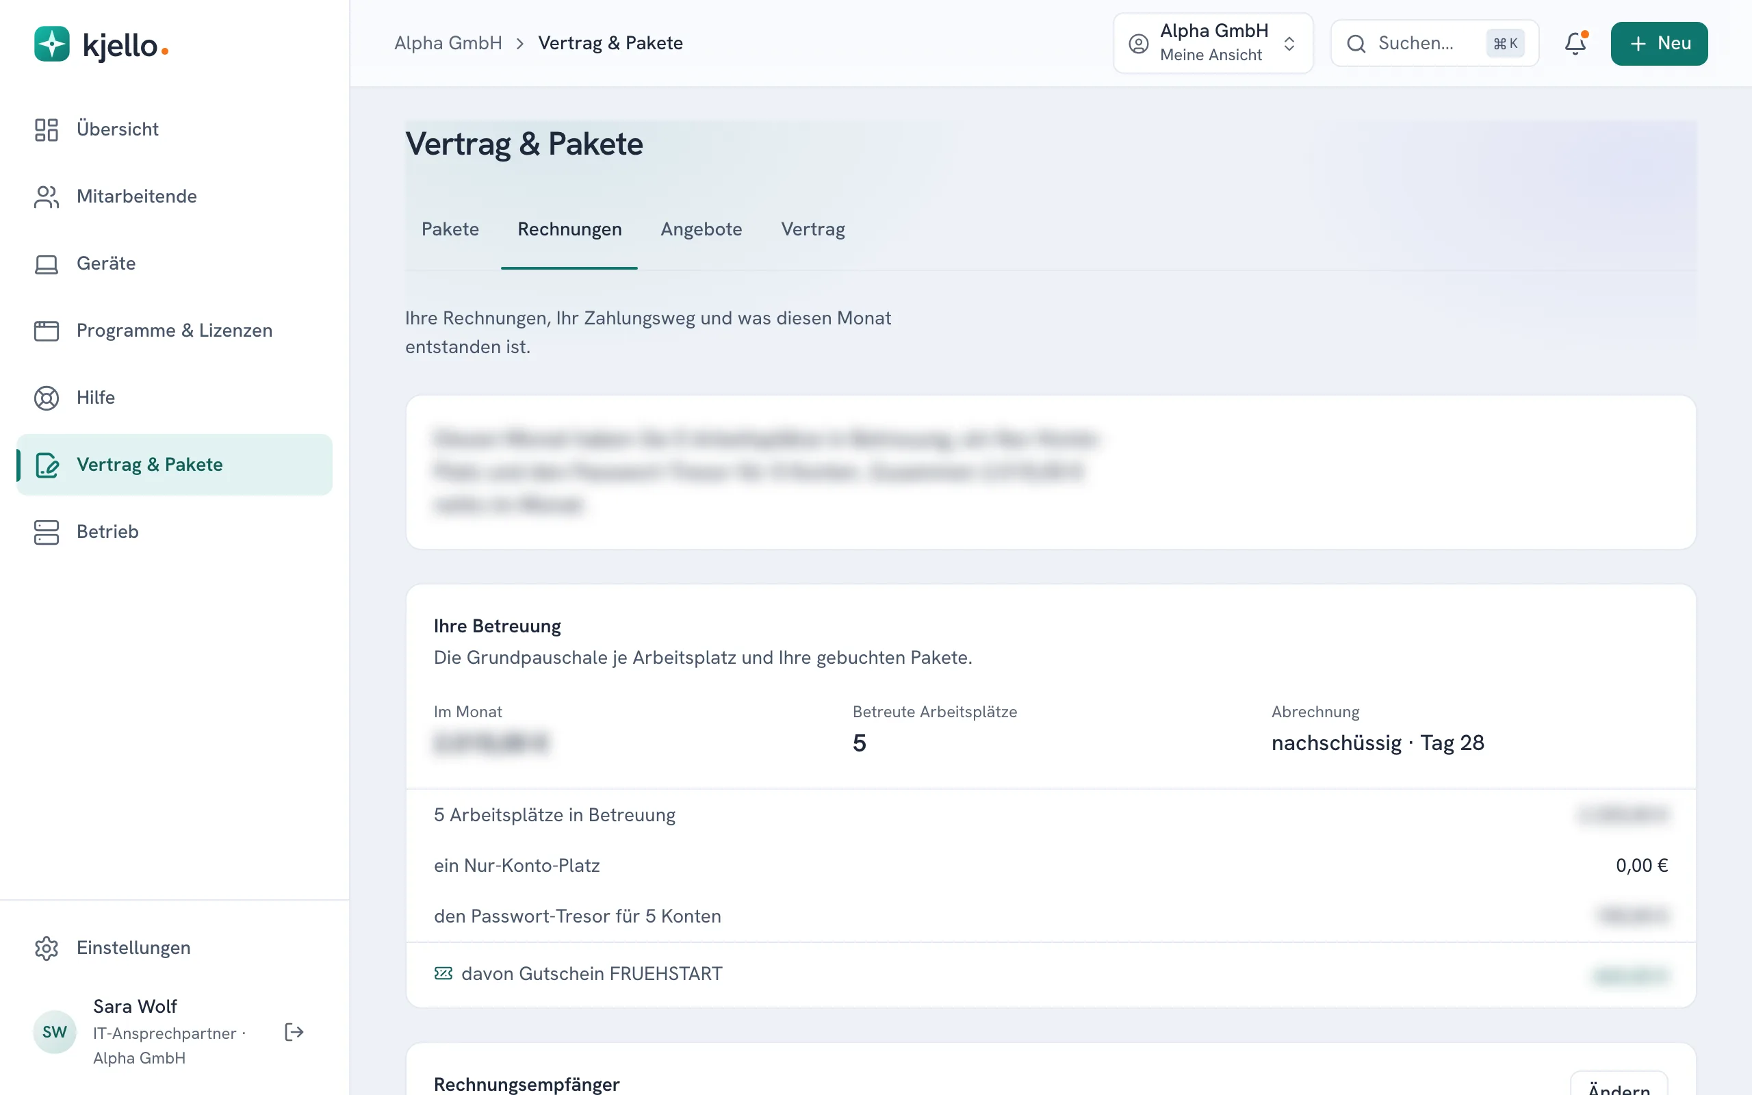1752x1095 pixels.
Task: Switch to the Pakete tab
Action: pyautogui.click(x=450, y=229)
